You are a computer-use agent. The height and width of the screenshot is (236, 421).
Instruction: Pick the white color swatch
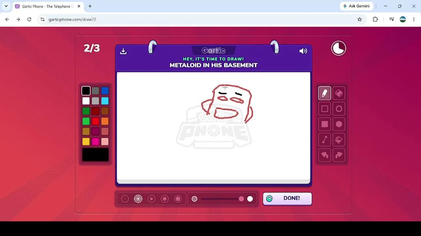(86, 101)
